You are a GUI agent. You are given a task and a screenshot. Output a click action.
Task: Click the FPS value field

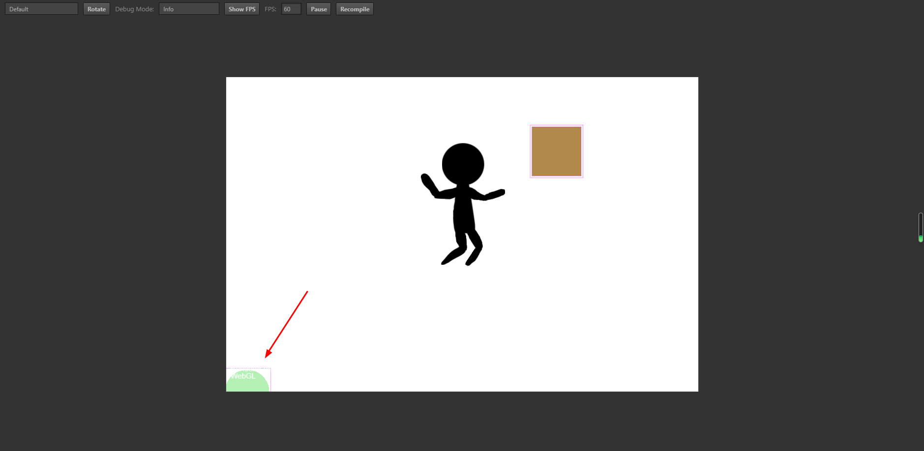coord(291,9)
